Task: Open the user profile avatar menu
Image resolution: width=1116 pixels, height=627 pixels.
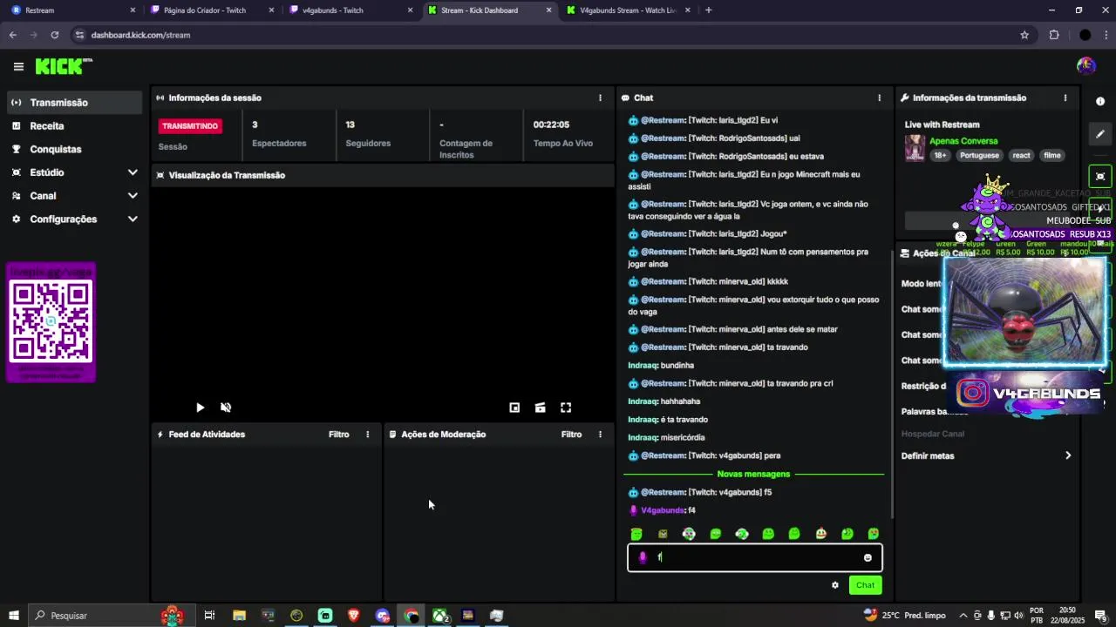Action: pos(1085,65)
